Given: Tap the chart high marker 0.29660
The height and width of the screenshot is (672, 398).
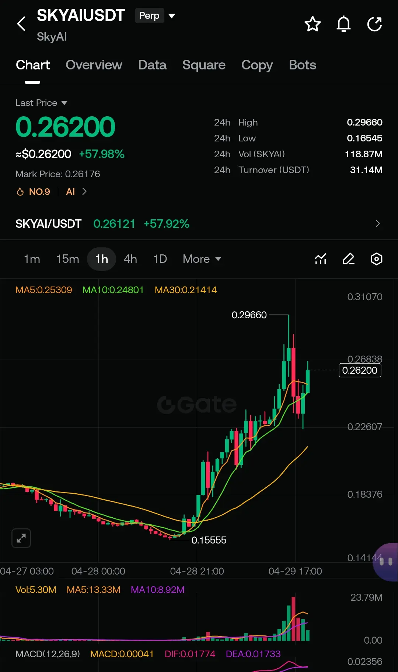Looking at the screenshot, I should click(x=249, y=315).
